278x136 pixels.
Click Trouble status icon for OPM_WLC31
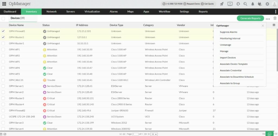(45, 80)
